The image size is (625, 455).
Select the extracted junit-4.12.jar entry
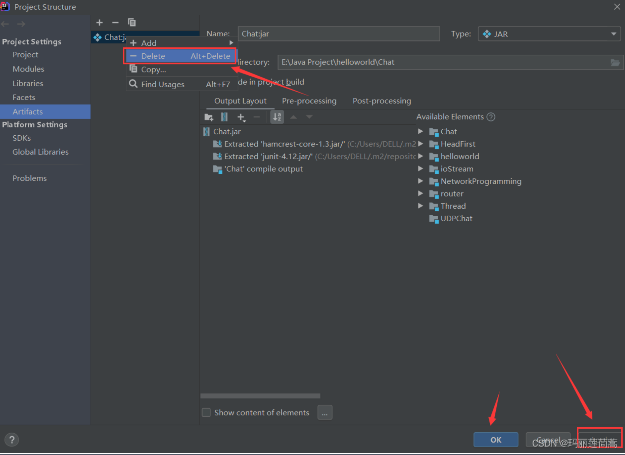pos(314,156)
